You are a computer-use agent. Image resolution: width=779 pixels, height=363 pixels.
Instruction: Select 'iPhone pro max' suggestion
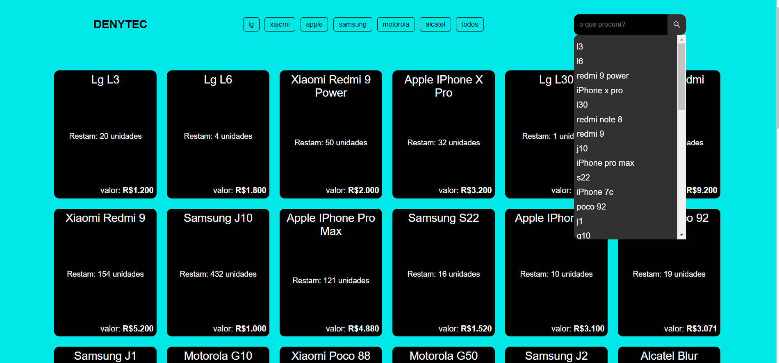[x=605, y=163]
